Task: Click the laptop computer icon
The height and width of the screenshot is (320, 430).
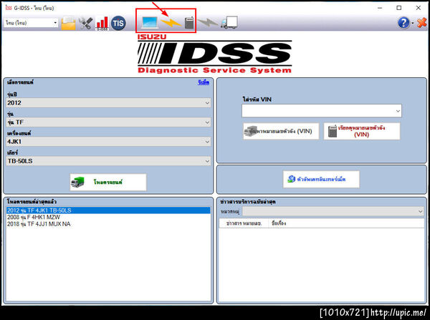Action: coord(150,22)
